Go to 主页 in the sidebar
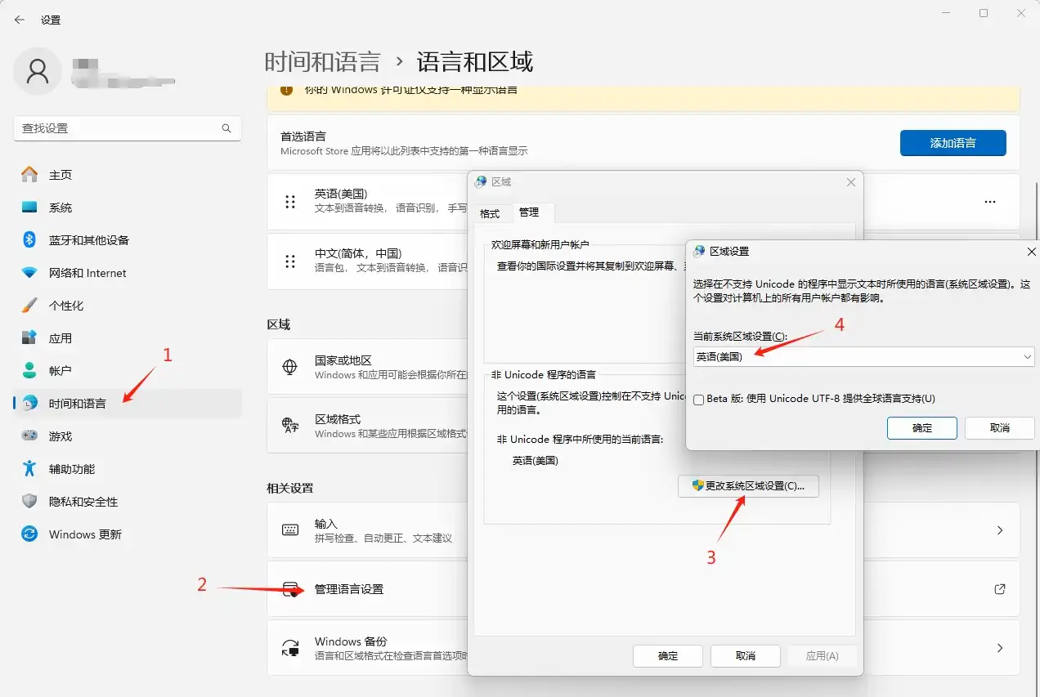 click(x=128, y=175)
